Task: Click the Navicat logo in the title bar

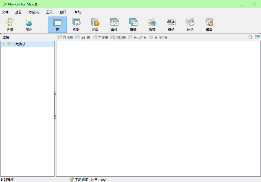Action: (5, 4)
